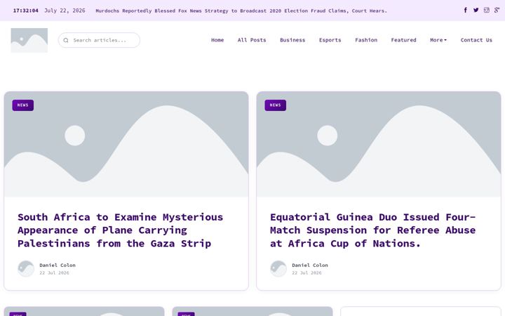The width and height of the screenshot is (505, 316).
Task: Go to the Home menu item
Action: (x=217, y=40)
